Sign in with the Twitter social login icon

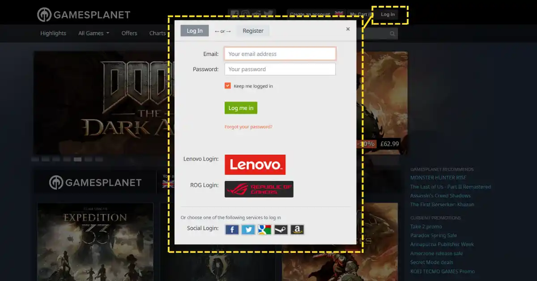(x=248, y=229)
